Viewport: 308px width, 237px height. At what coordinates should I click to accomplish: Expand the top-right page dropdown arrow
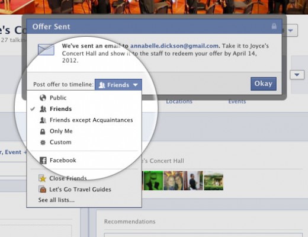(x=291, y=30)
